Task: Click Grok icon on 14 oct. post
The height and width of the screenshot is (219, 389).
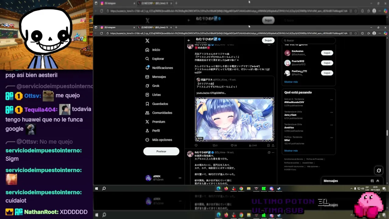Action: [x=269, y=152]
